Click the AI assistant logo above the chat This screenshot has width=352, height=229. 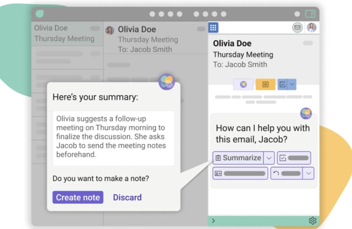306,114
